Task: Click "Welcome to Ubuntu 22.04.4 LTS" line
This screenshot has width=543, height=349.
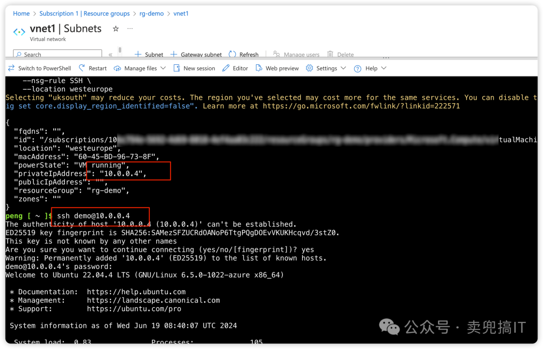Action: (144, 275)
